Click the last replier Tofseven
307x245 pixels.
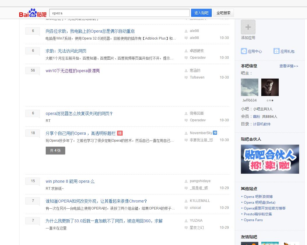(197, 77)
